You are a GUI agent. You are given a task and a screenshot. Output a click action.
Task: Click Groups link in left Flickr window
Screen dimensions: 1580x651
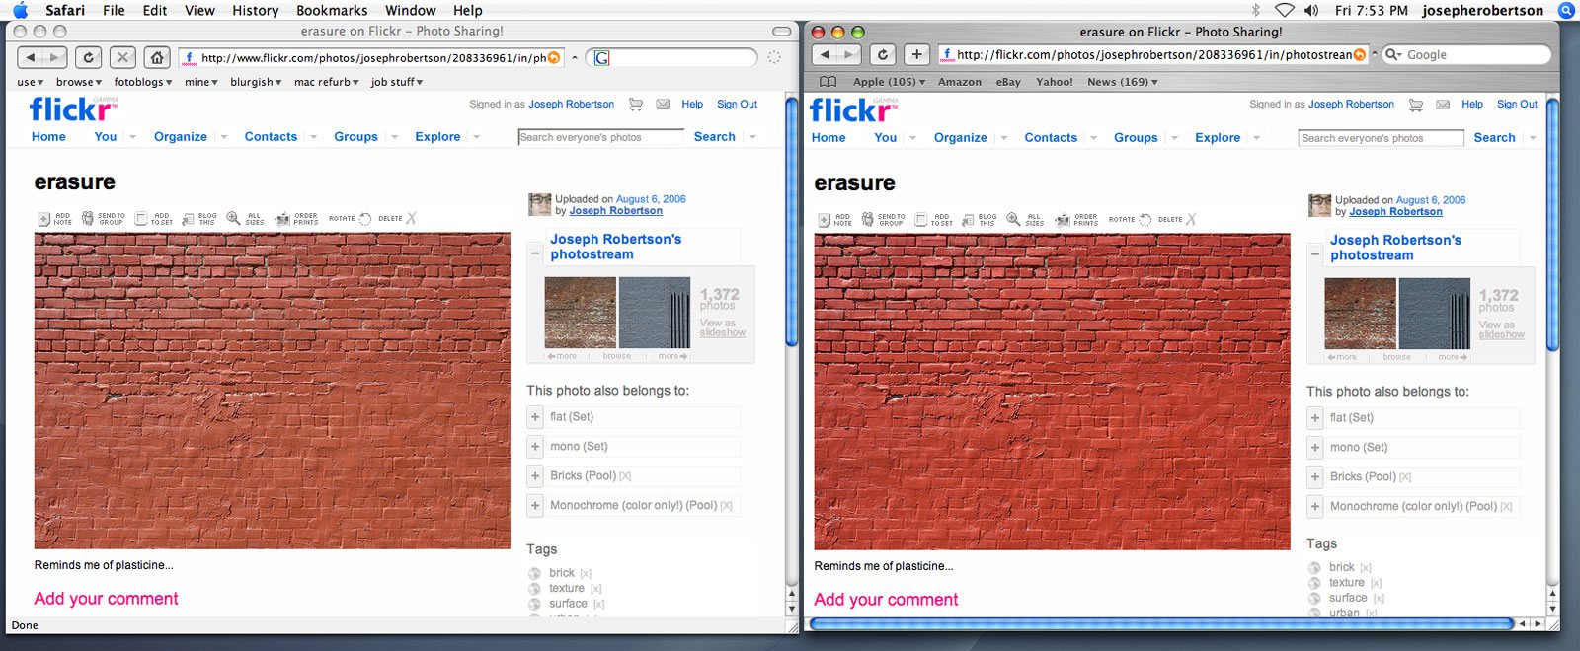pos(355,137)
